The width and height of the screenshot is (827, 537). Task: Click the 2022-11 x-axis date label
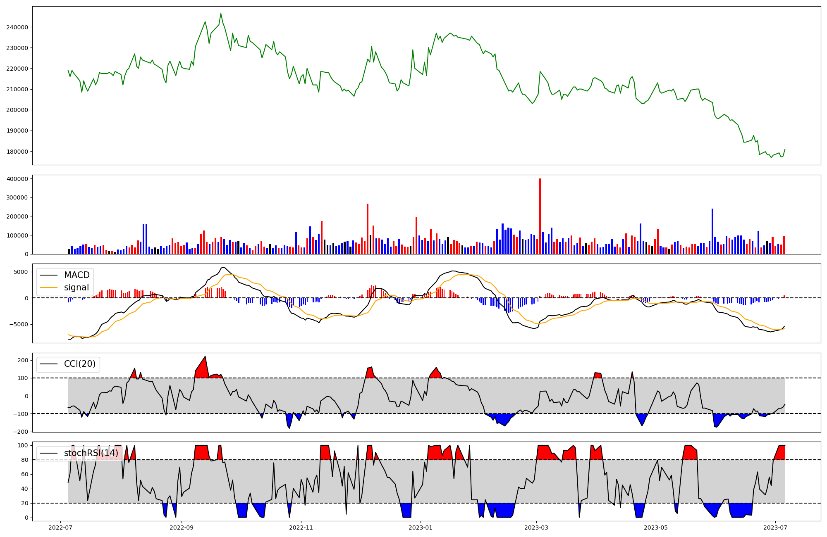(301, 527)
